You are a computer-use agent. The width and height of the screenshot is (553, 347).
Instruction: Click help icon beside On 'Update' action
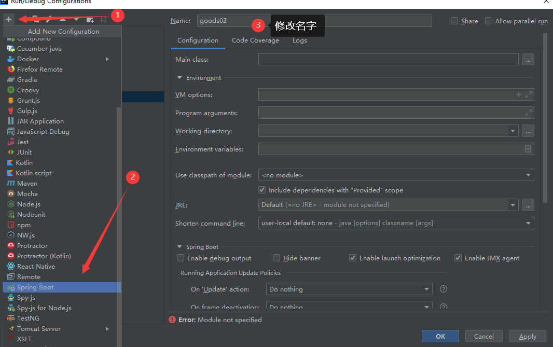click(444, 289)
